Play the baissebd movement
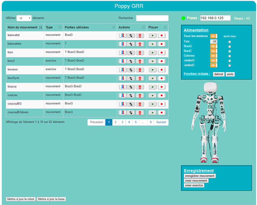257x205 pixels. (x=152, y=36)
